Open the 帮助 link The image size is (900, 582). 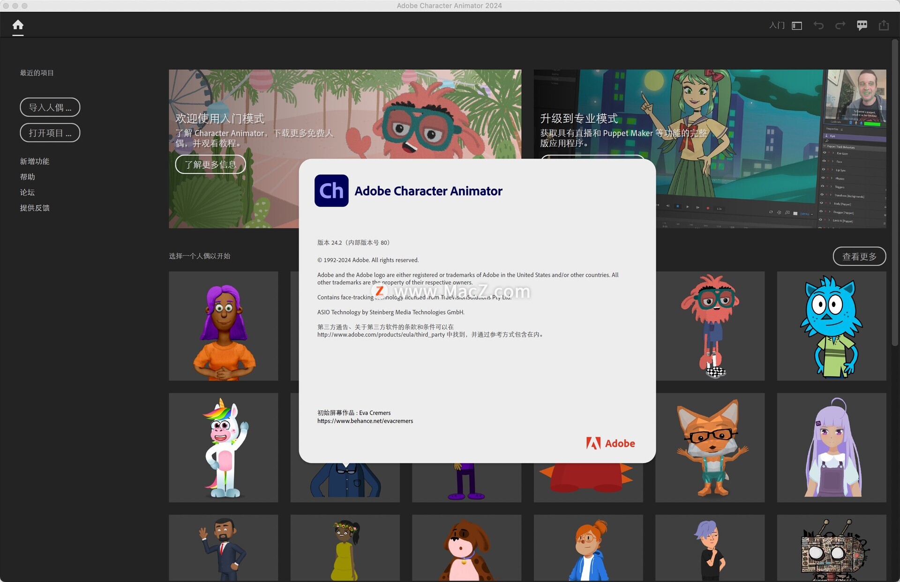(x=28, y=177)
